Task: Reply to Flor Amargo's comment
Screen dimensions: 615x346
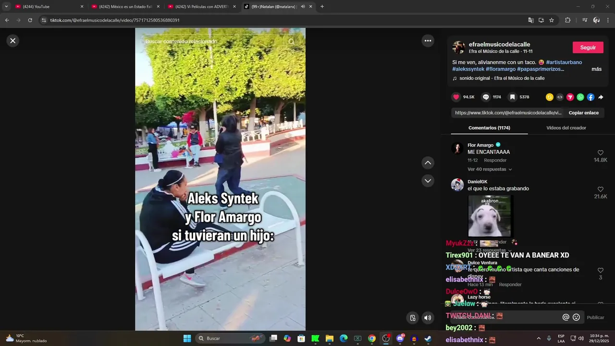Action: click(495, 161)
